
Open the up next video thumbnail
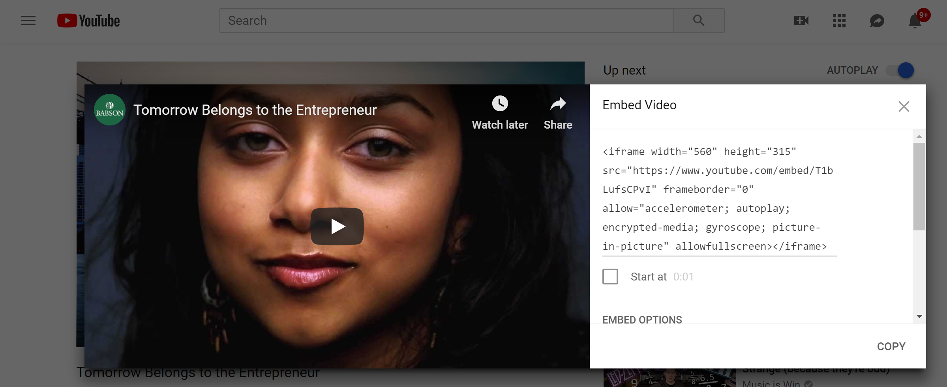point(669,378)
